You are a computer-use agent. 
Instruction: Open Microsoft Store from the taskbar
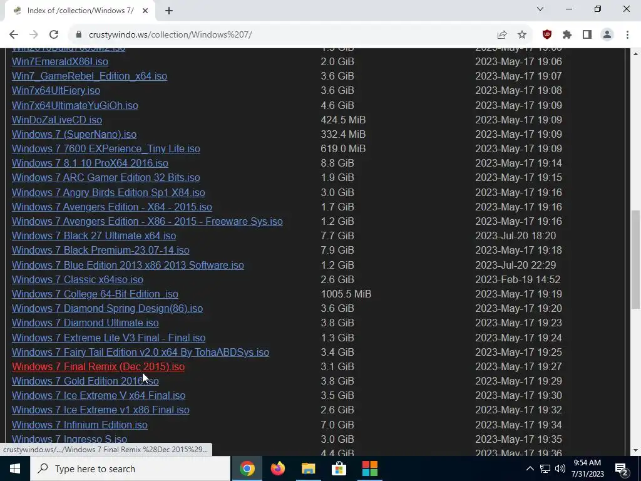point(339,468)
